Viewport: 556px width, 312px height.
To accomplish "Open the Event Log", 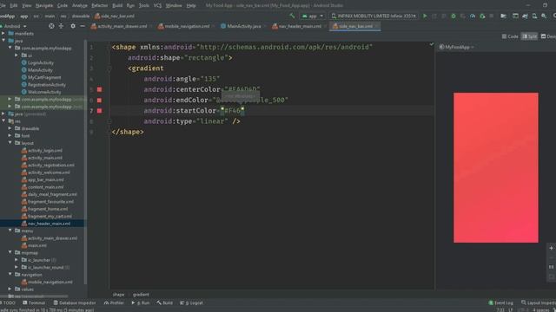I will coord(500,302).
